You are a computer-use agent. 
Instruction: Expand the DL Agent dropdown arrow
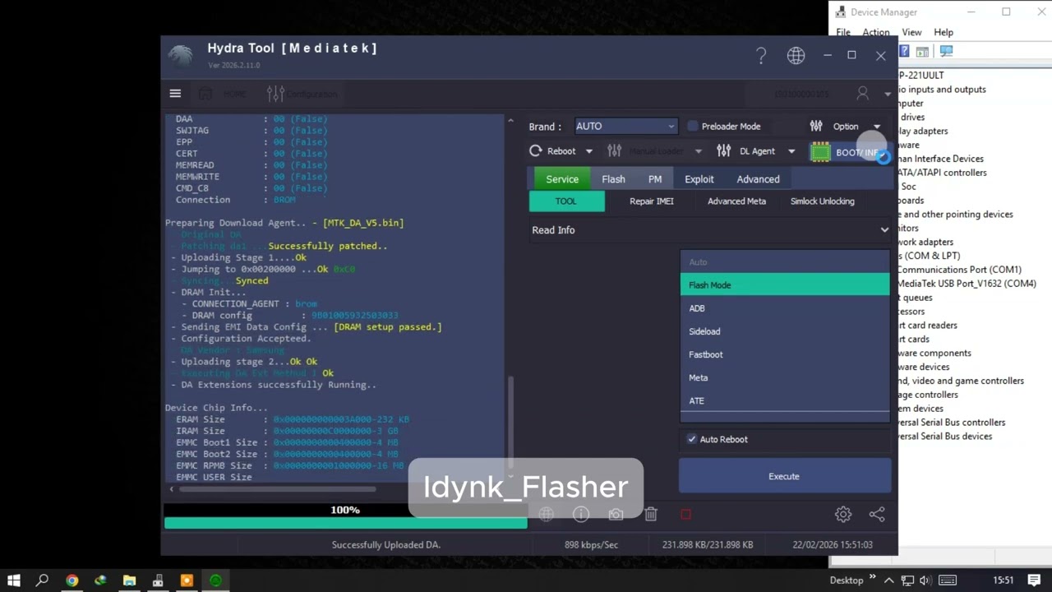point(791,151)
